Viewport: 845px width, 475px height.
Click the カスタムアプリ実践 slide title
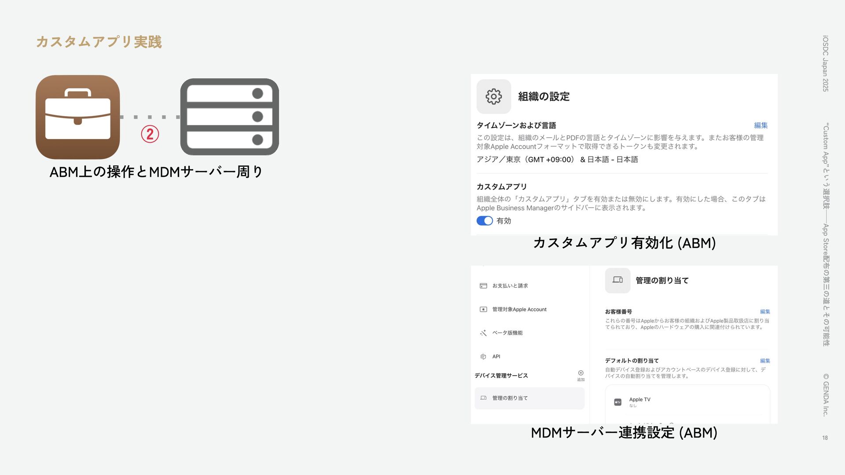pos(99,42)
